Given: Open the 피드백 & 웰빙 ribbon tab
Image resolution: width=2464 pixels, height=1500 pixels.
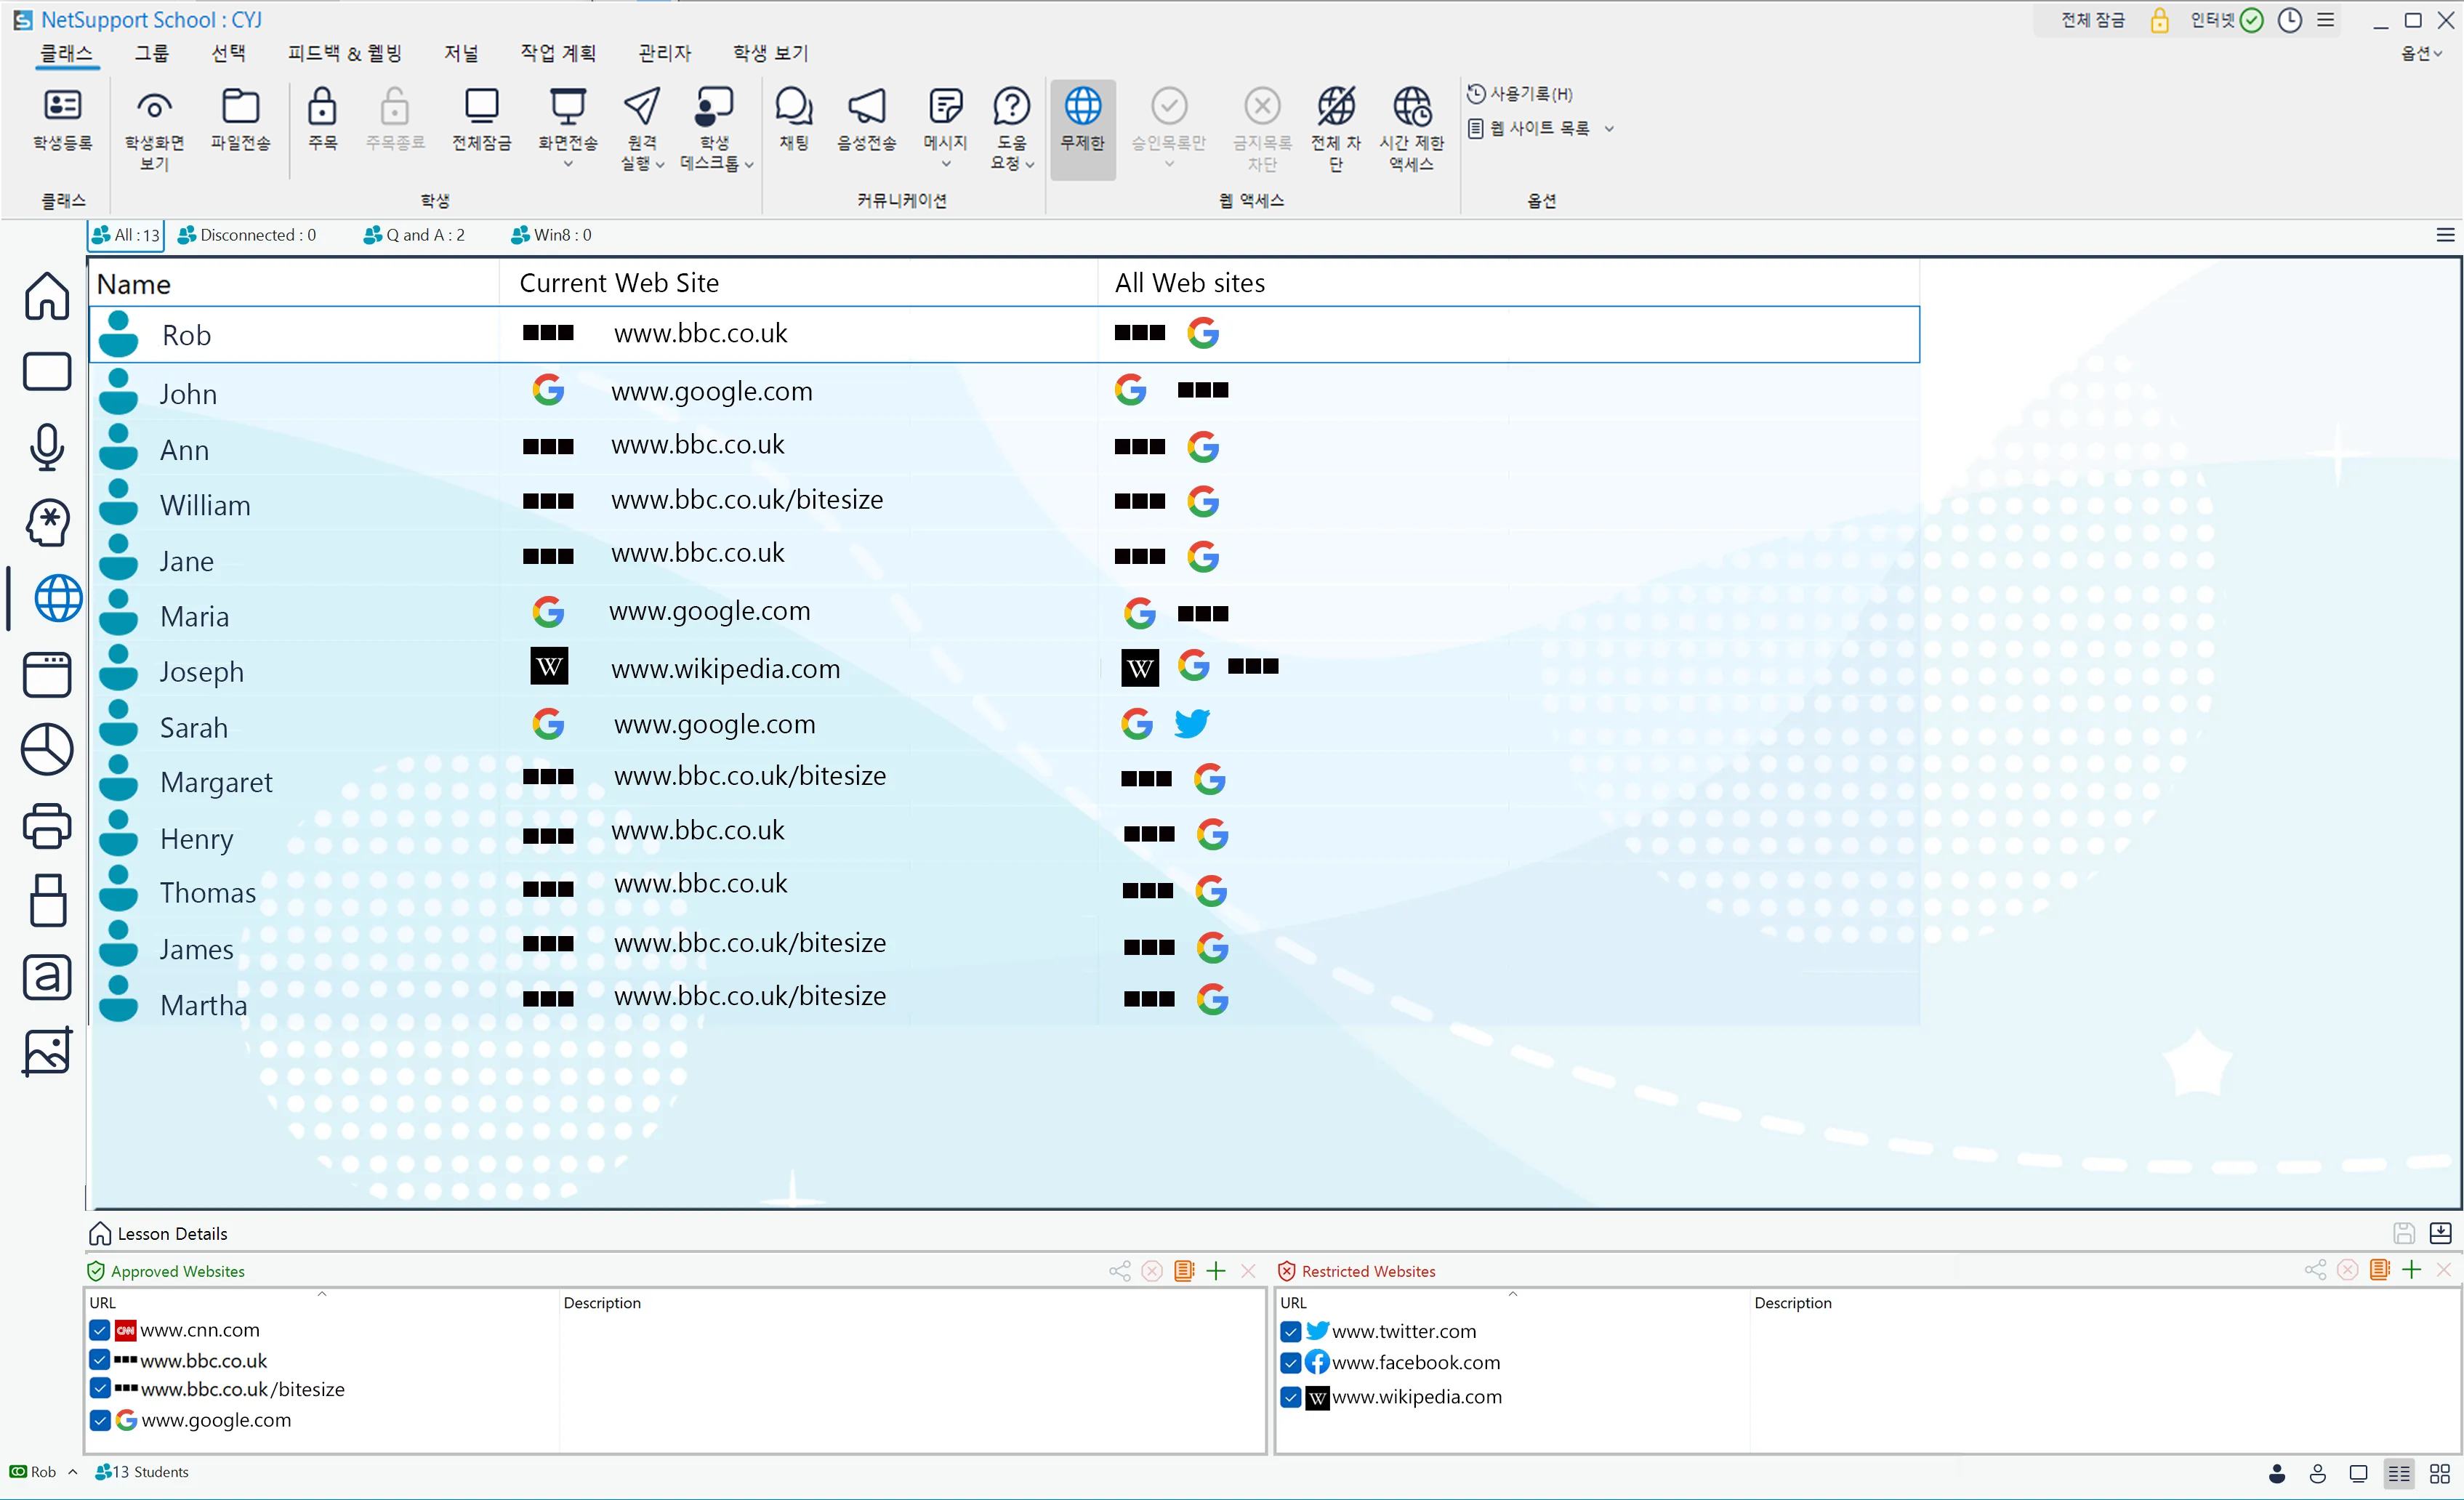Looking at the screenshot, I should click(x=344, y=53).
